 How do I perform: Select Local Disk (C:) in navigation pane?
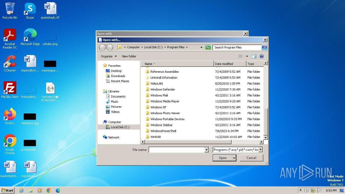tap(120, 127)
